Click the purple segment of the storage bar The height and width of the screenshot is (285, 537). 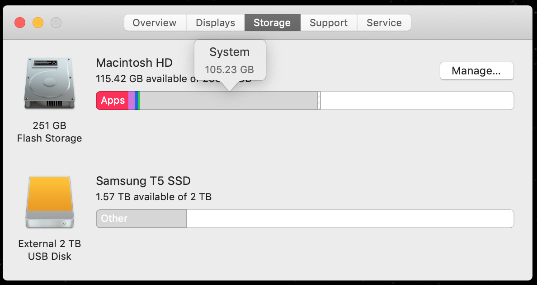132,101
